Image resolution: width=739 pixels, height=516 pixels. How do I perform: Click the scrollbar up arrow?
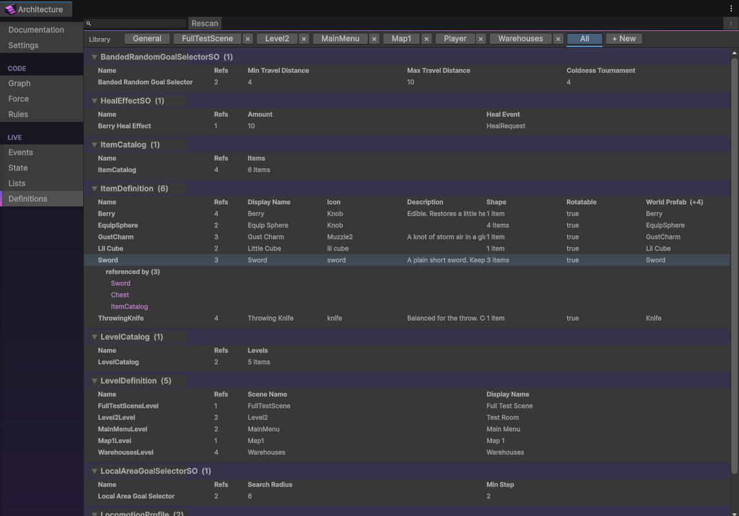coord(734,53)
